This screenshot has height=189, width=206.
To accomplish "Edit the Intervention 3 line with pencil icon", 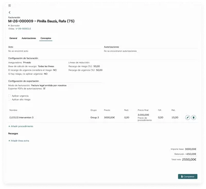I will (x=187, y=117).
